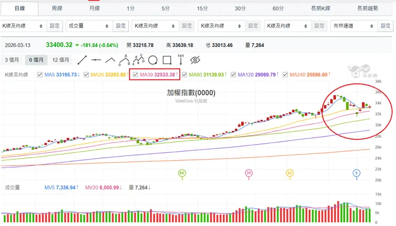The image size is (396, 226).
Task: Click 設定 next to the 成交量 dropdown
Action: tap(121, 26)
